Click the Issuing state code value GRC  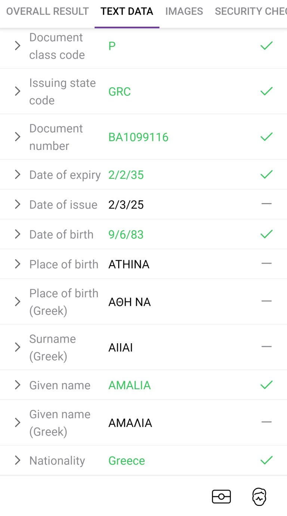(x=120, y=92)
